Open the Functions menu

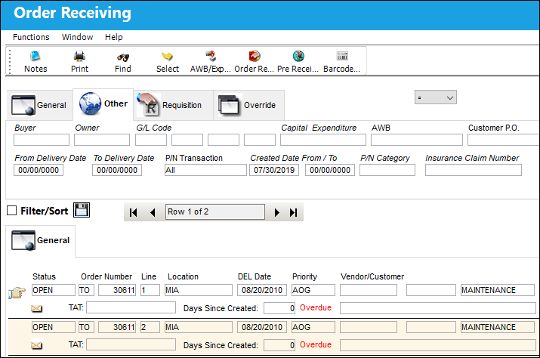point(31,37)
